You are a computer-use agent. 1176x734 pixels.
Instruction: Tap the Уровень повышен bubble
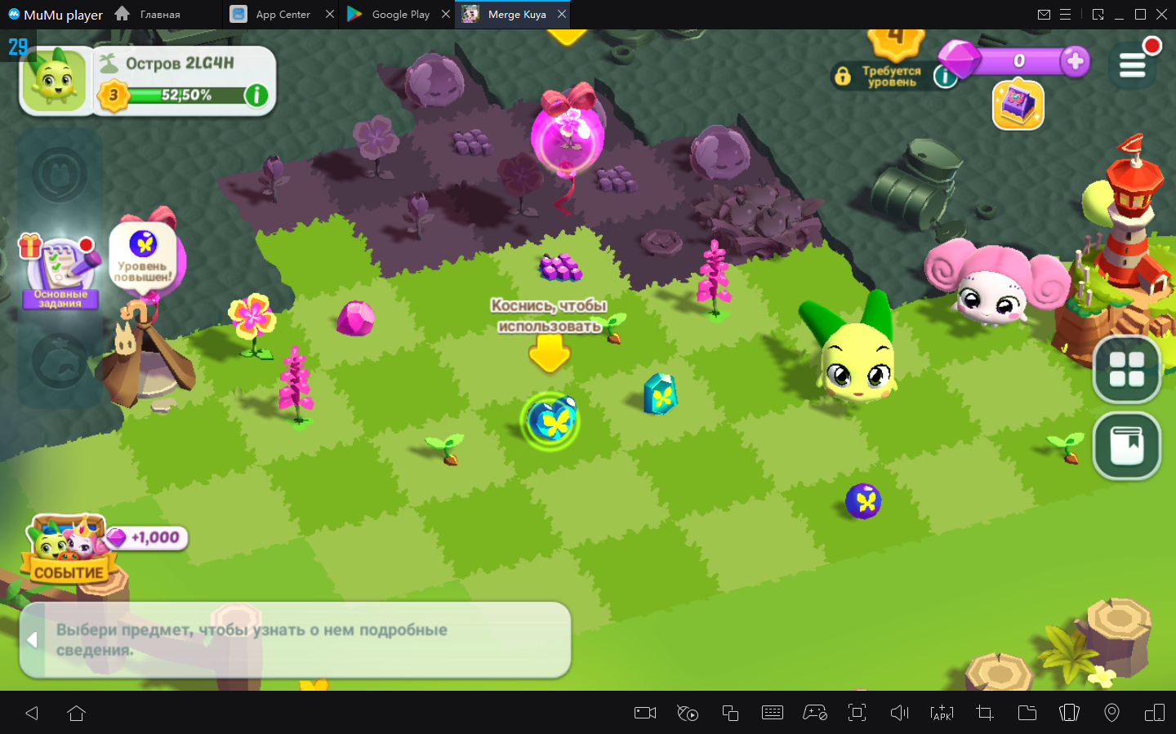(x=143, y=255)
